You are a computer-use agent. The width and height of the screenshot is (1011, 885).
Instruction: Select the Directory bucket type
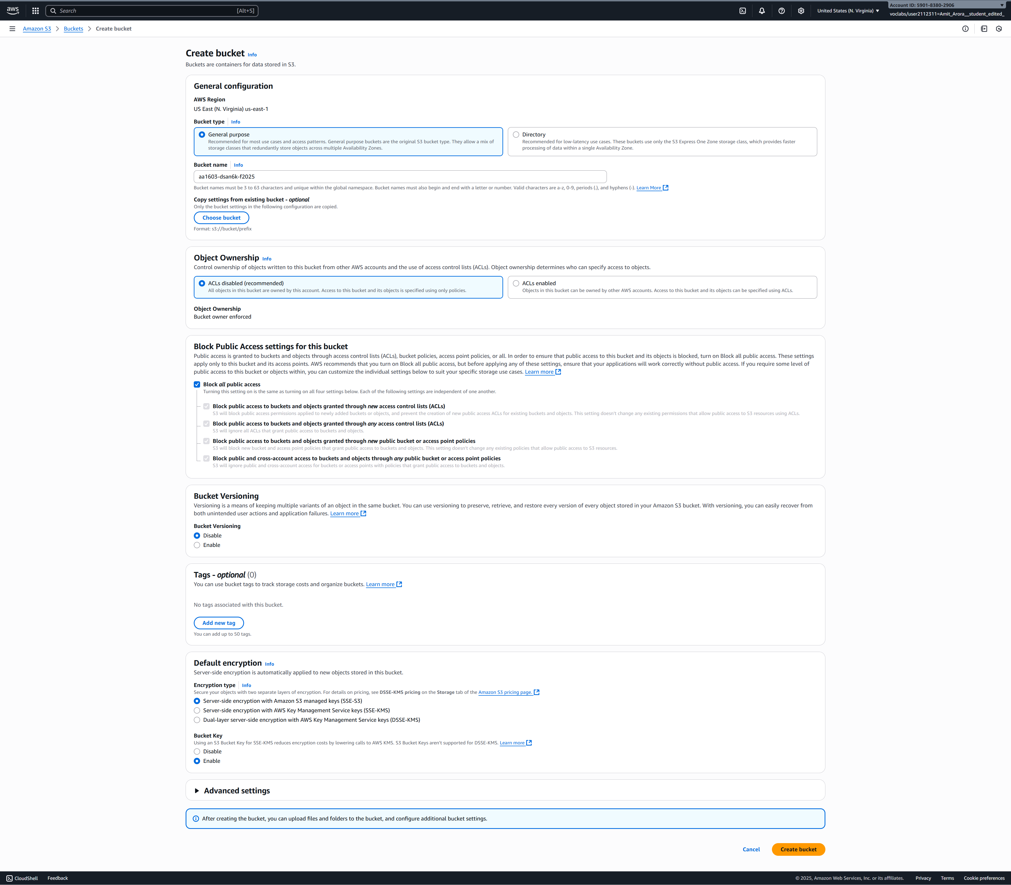click(516, 134)
